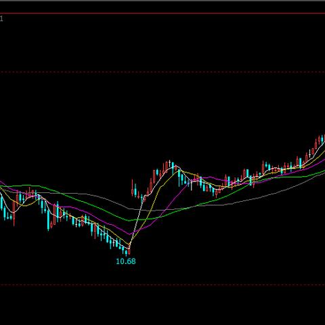Select the white cross candlestick at the mid-chart peak

click(x=170, y=164)
